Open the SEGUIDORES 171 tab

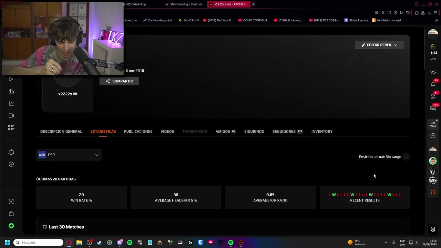click(x=287, y=132)
